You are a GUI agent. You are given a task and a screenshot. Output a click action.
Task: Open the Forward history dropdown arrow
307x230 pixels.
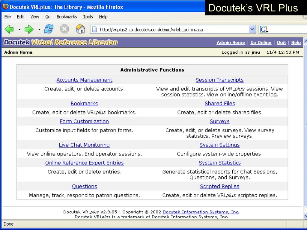click(39, 30)
